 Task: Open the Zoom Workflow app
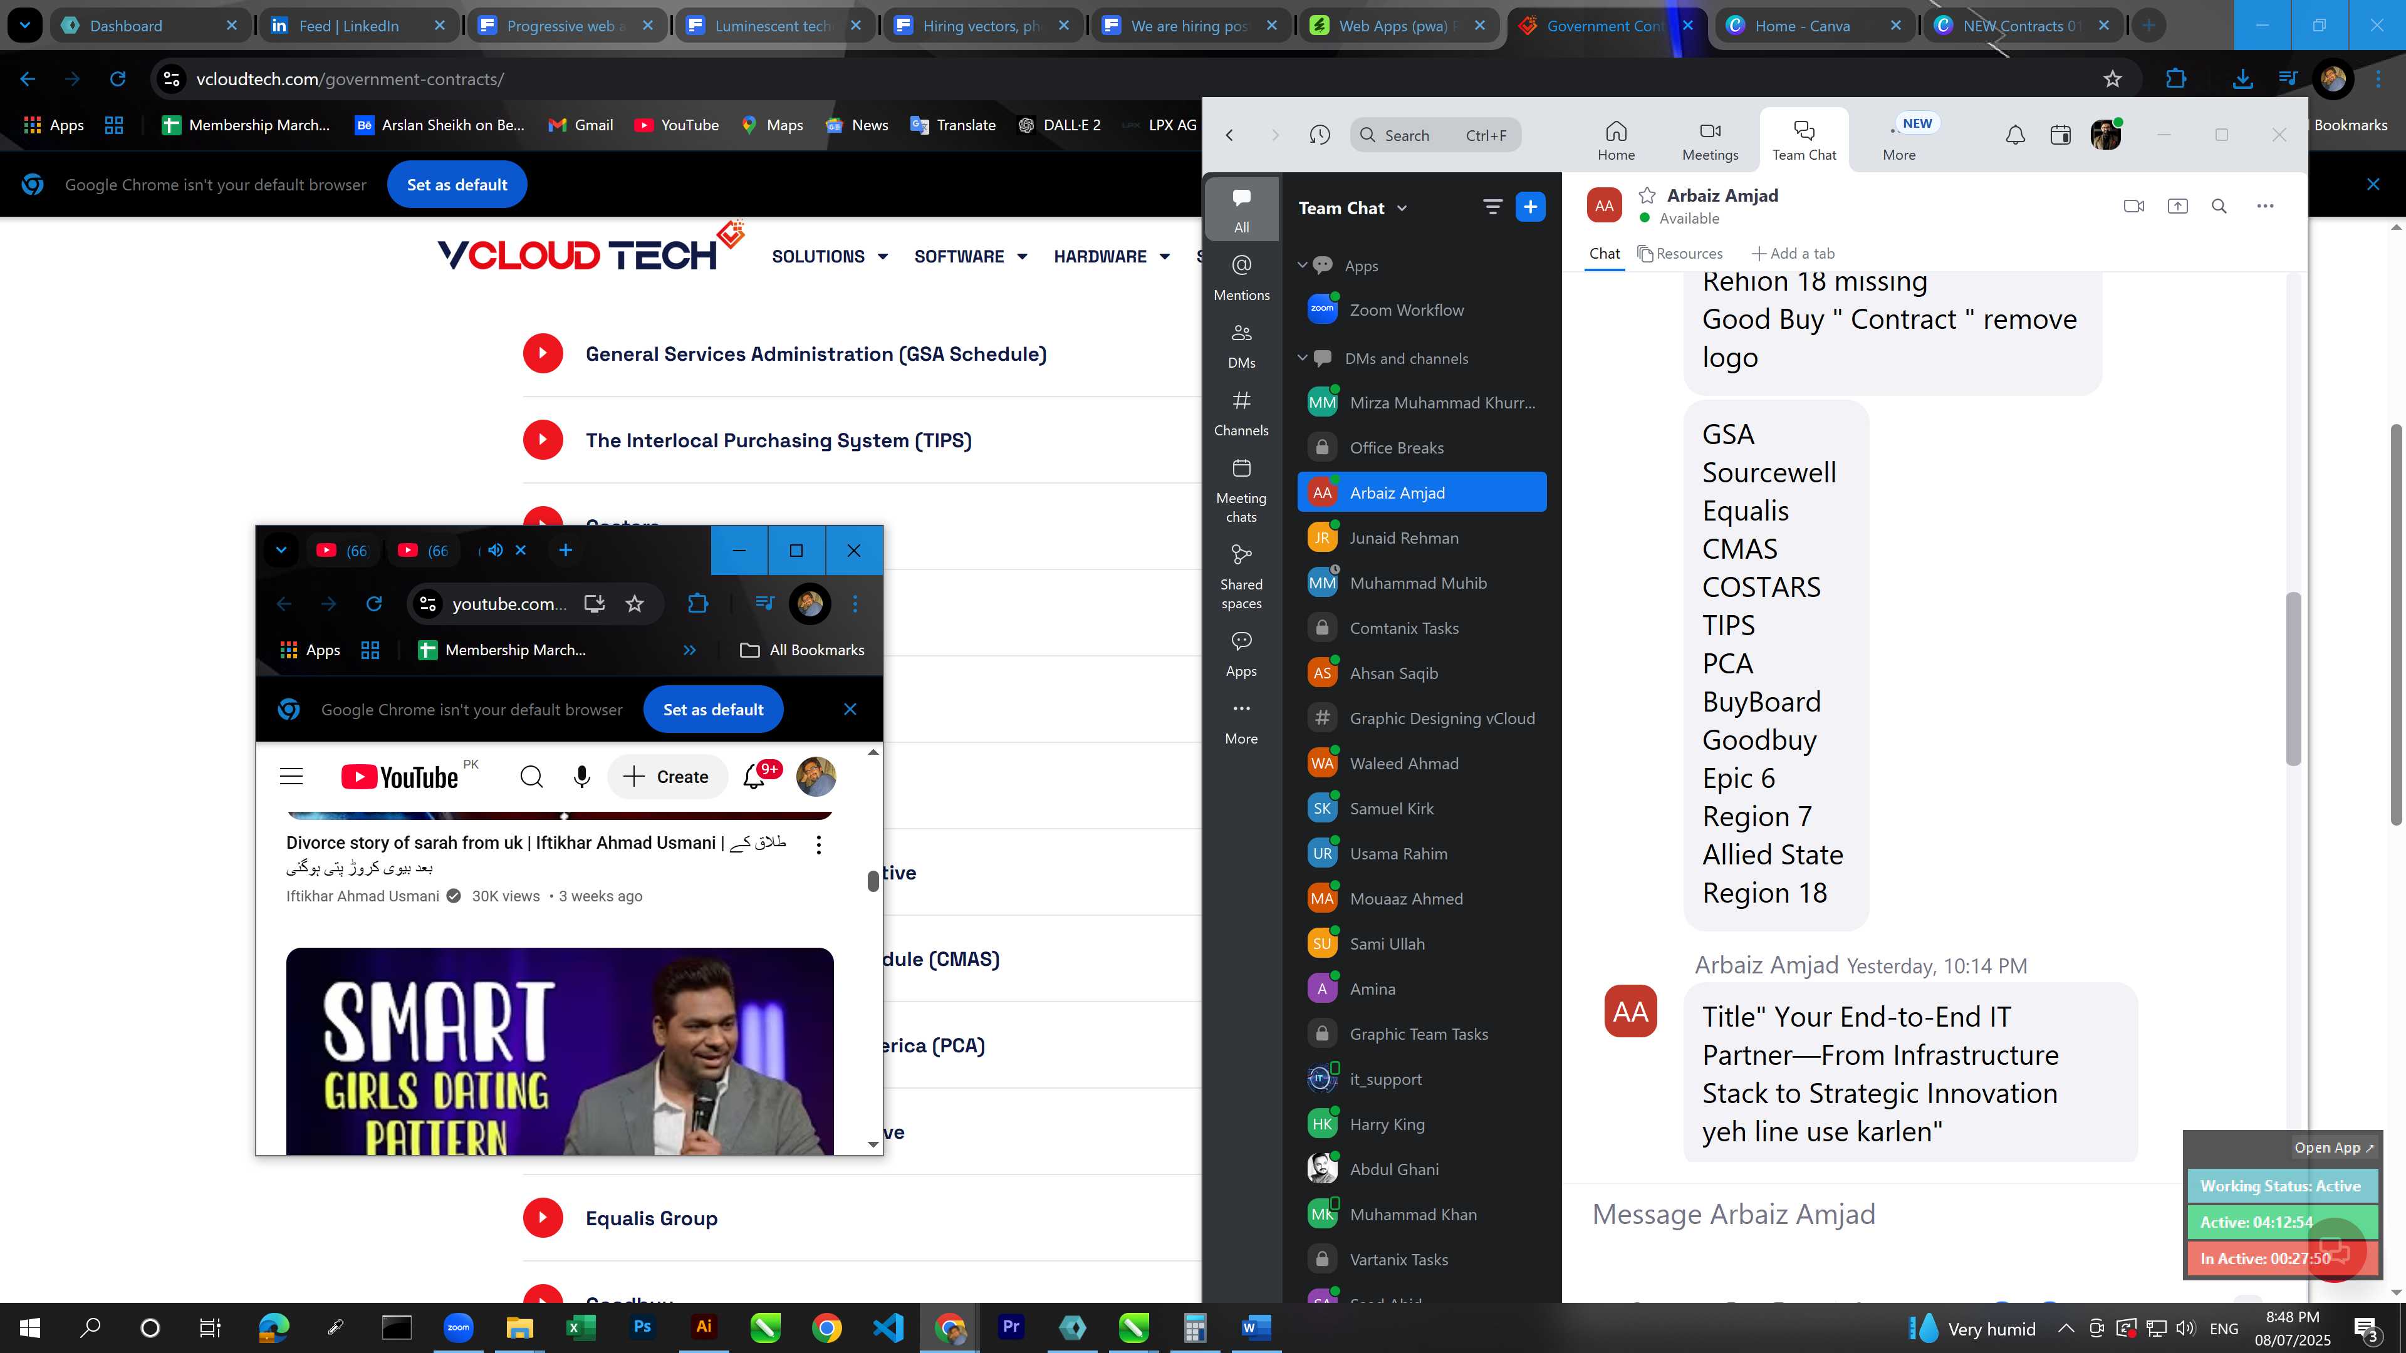(1422, 310)
